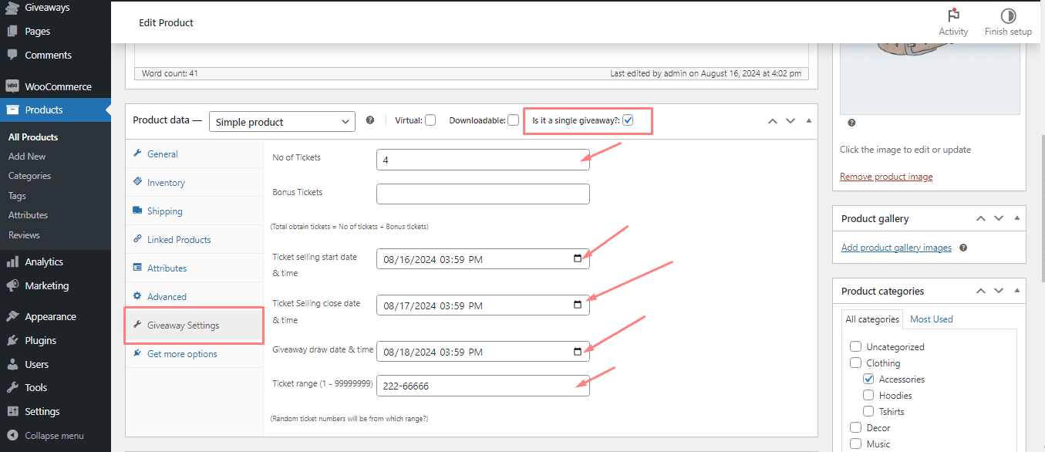Collapse the Product gallery panel
Image resolution: width=1045 pixels, height=452 pixels.
[1016, 219]
